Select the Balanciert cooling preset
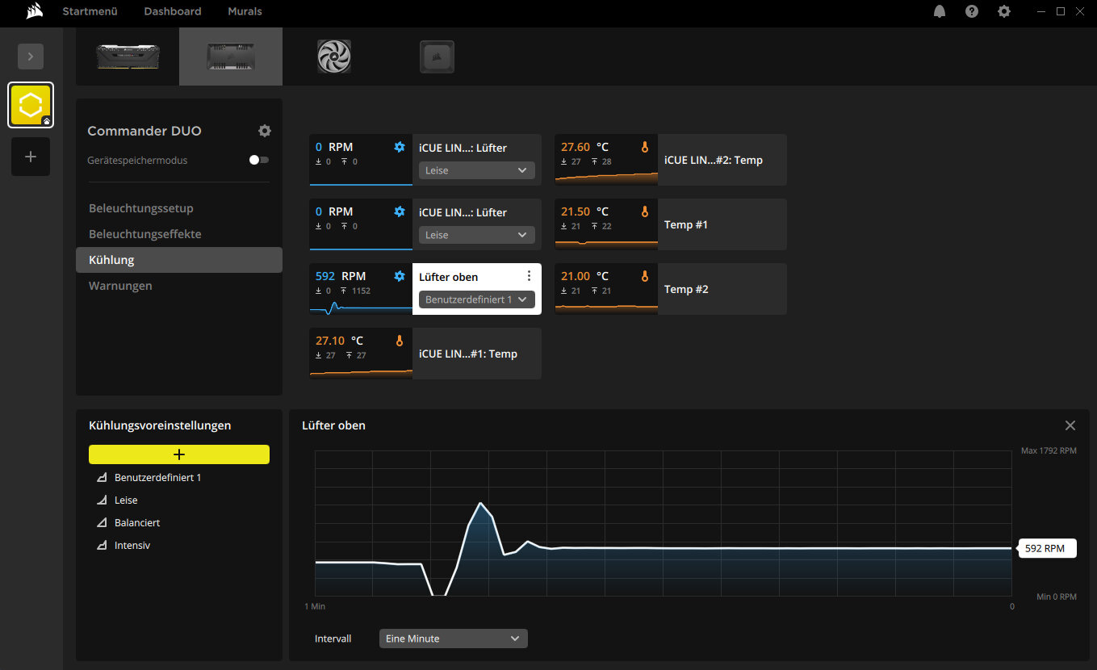 tap(137, 523)
